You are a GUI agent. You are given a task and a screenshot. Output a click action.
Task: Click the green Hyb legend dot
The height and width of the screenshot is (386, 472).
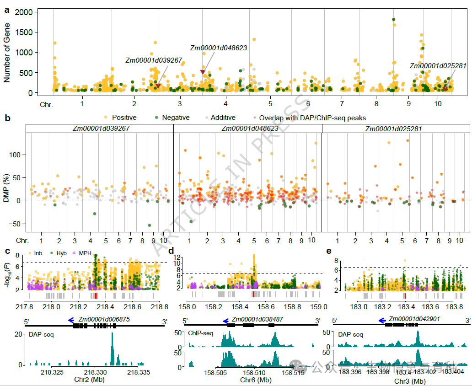(x=52, y=253)
